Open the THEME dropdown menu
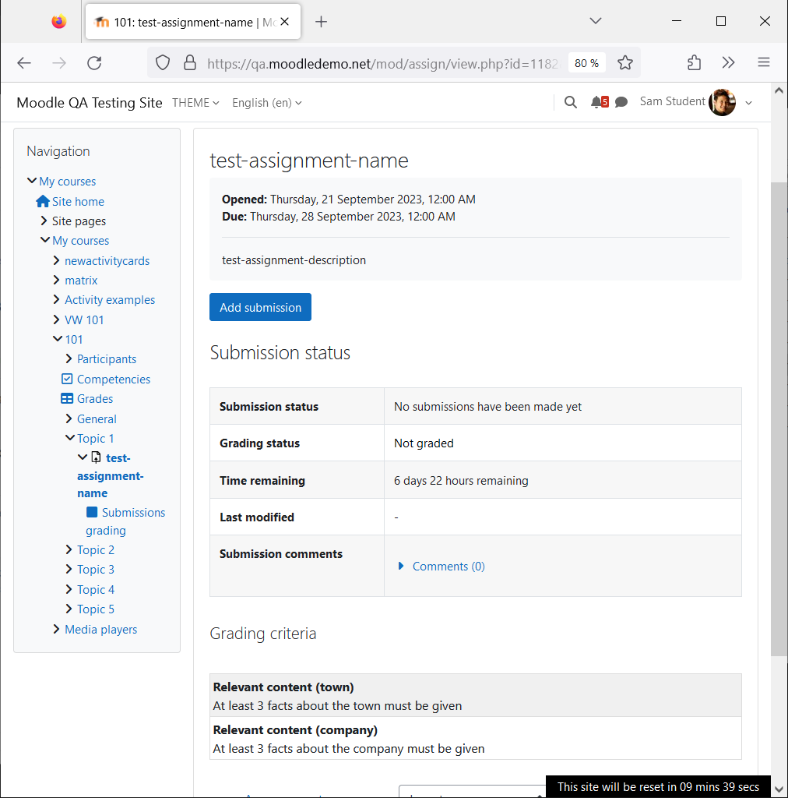 point(195,103)
